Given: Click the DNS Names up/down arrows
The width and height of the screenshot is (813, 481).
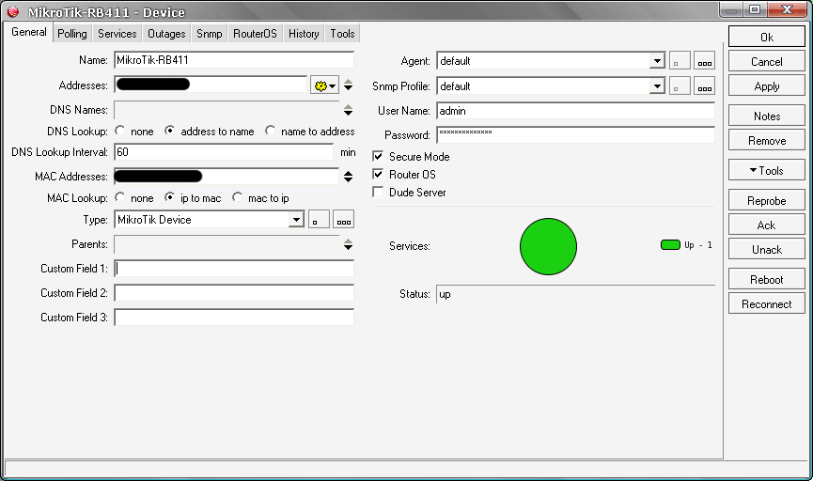Looking at the screenshot, I should tap(349, 110).
